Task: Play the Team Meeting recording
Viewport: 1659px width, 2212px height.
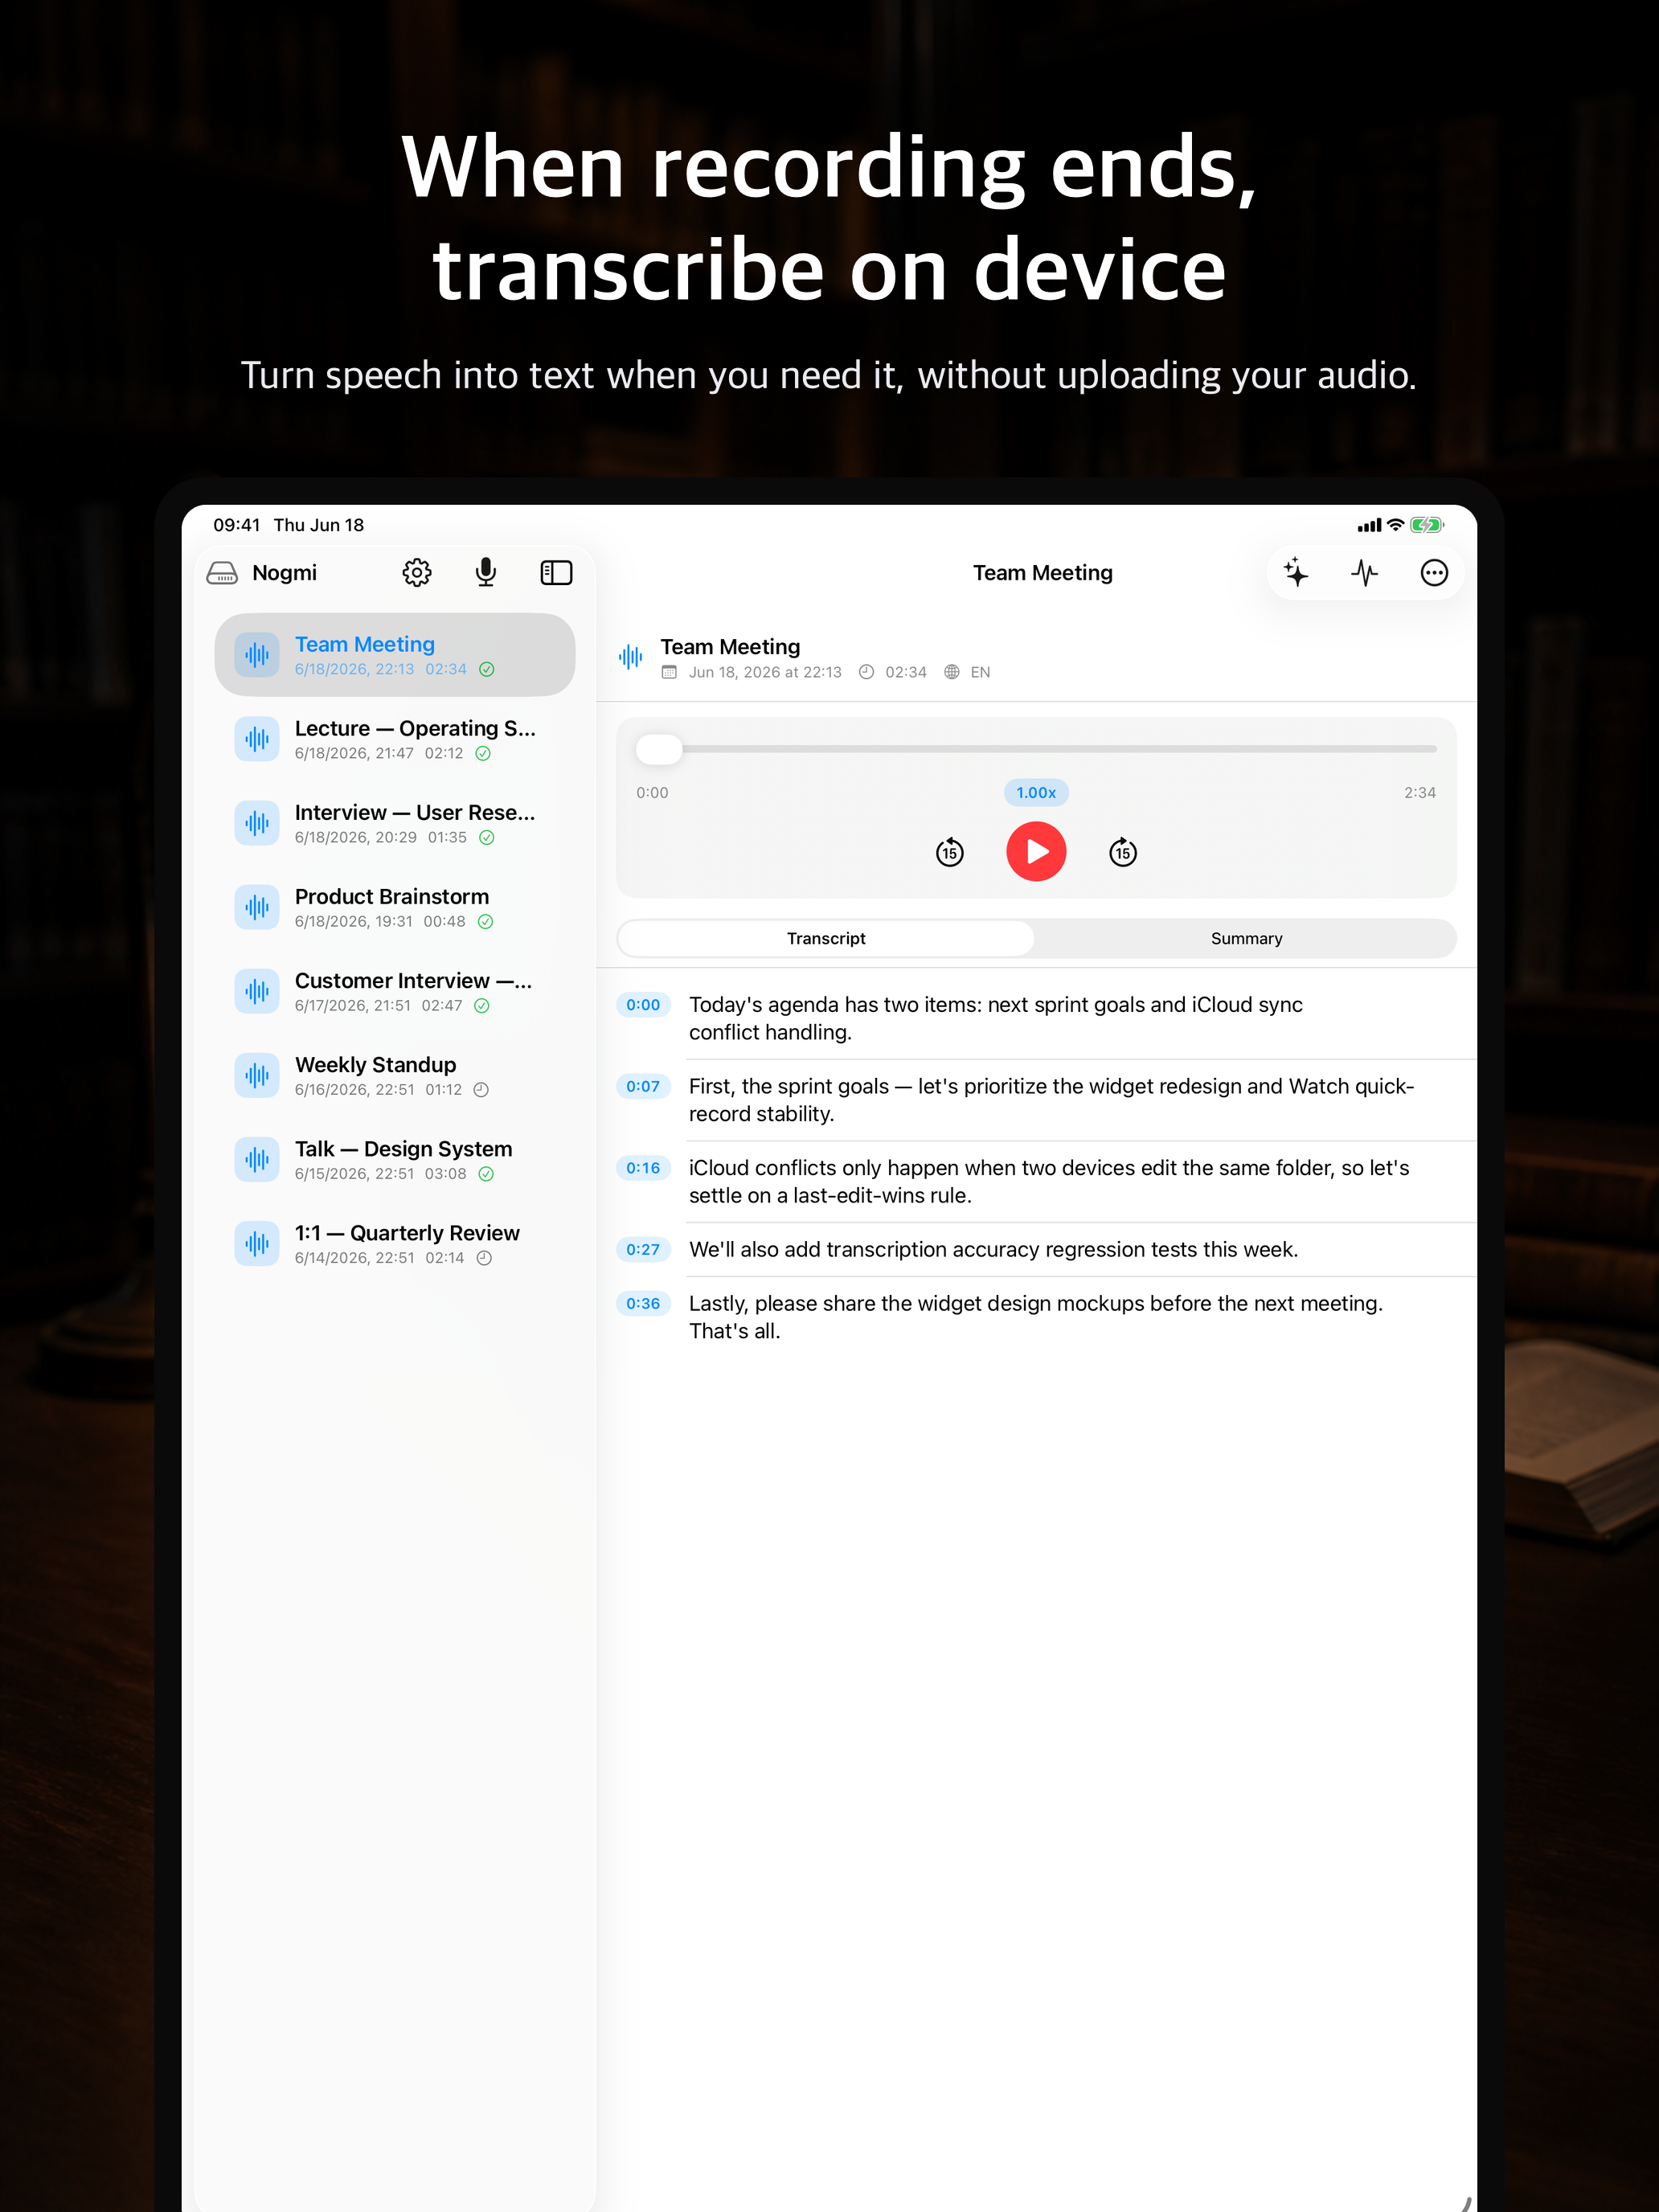Action: [1036, 851]
